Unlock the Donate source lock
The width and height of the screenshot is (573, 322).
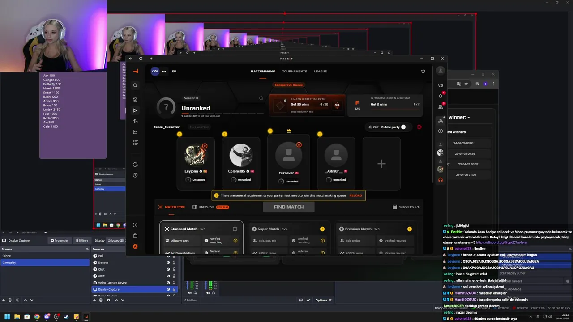click(174, 263)
